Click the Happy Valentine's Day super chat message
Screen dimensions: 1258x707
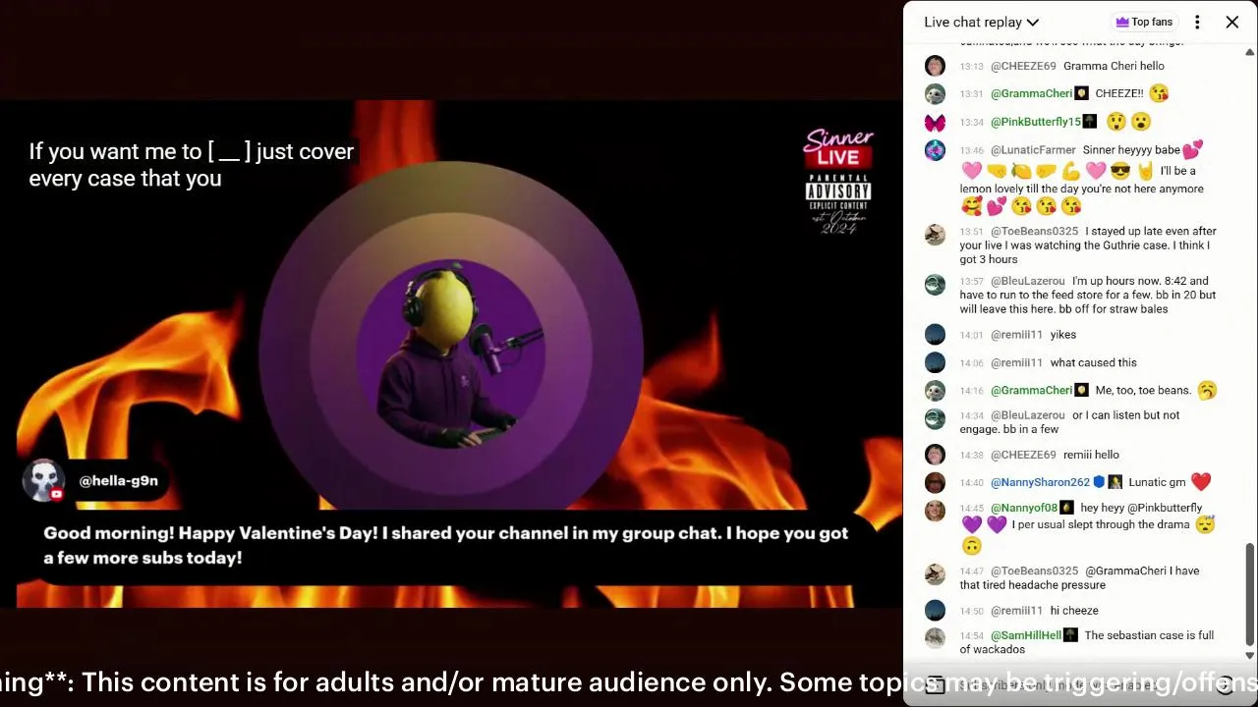pos(445,545)
